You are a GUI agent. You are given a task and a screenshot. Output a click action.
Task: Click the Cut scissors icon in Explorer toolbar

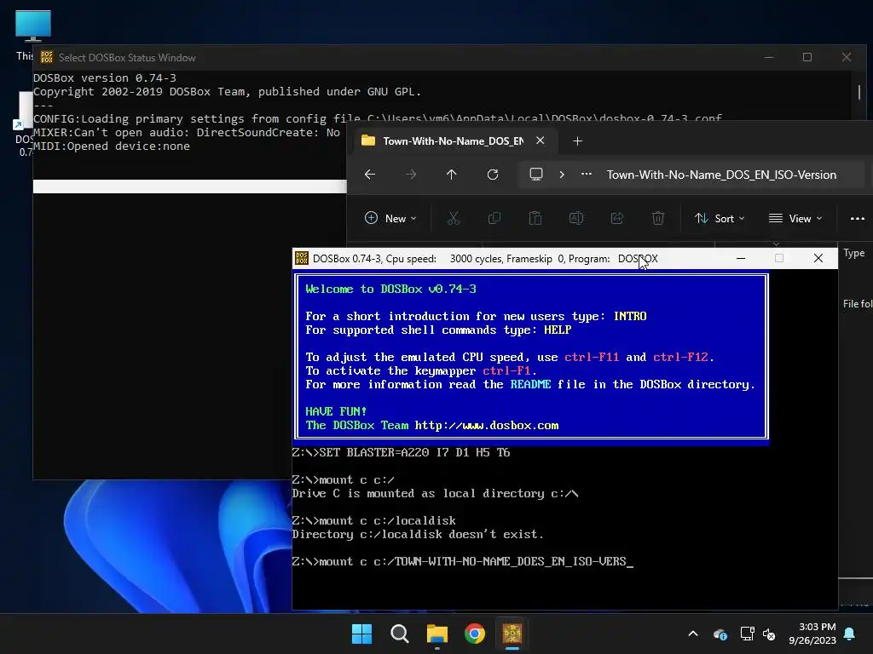pos(454,219)
